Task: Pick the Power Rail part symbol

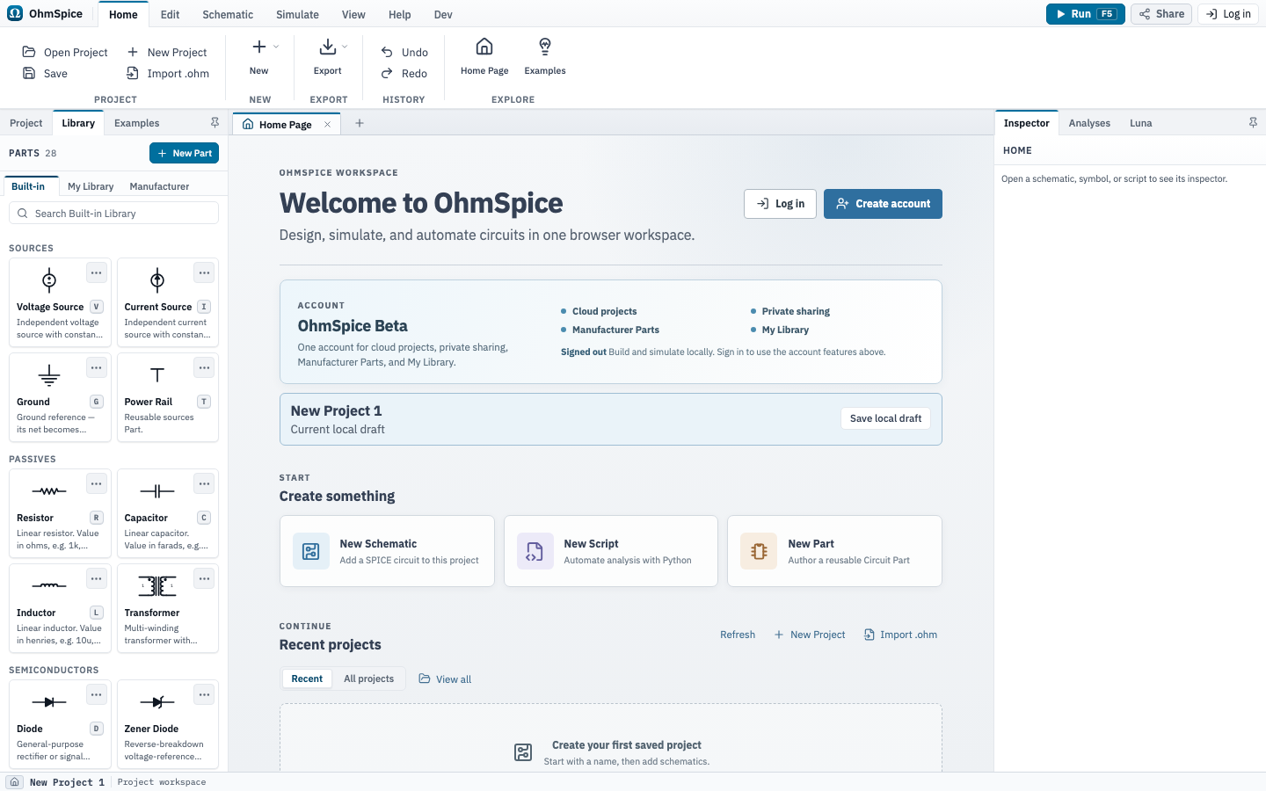Action: coord(157,375)
